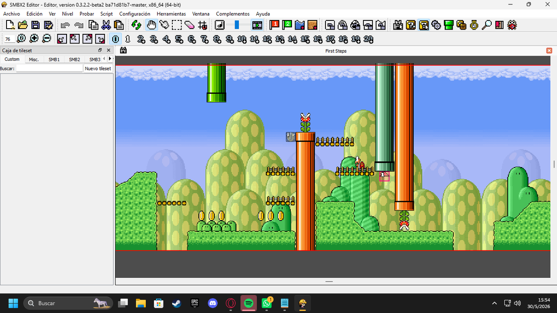Zoom out with the minus magnifier
Screen dimensions: 557x313
click(47, 39)
